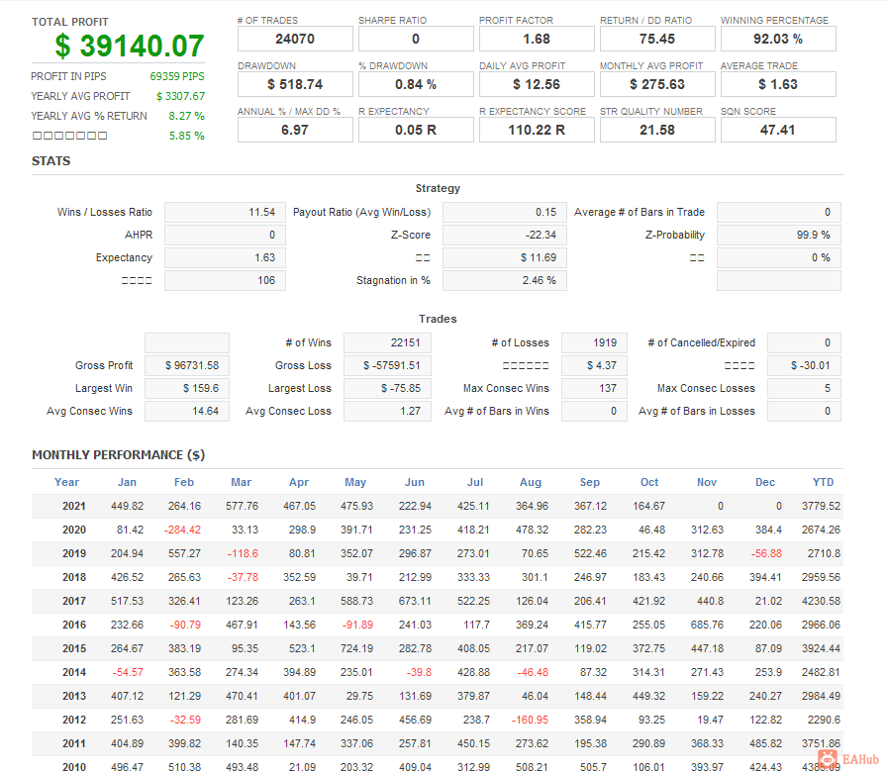
Task: Click the SQN Score value 47.41
Action: pyautogui.click(x=778, y=130)
